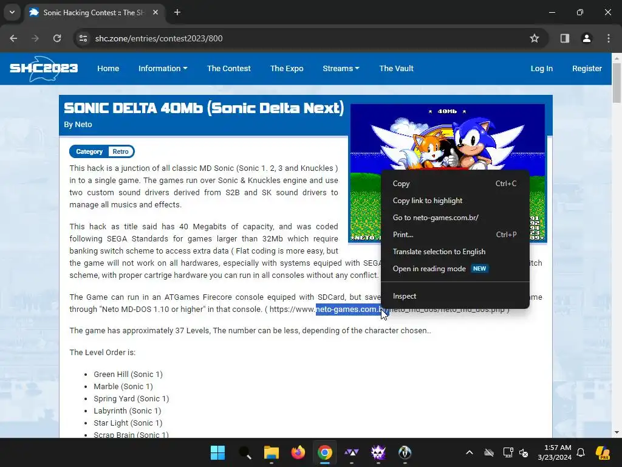
Task: Click Chrome icon in taskbar
Action: [x=324, y=452]
